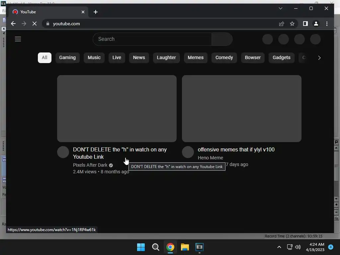
Task: Open the volume tray icon
Action: pyautogui.click(x=298, y=247)
